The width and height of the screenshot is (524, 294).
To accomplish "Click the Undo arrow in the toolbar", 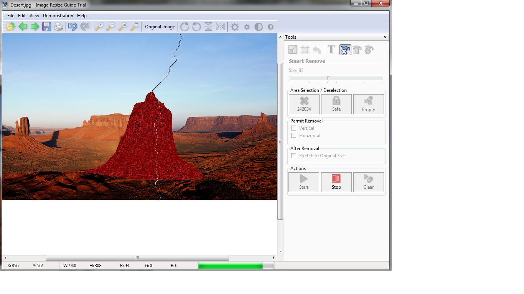I will [73, 26].
